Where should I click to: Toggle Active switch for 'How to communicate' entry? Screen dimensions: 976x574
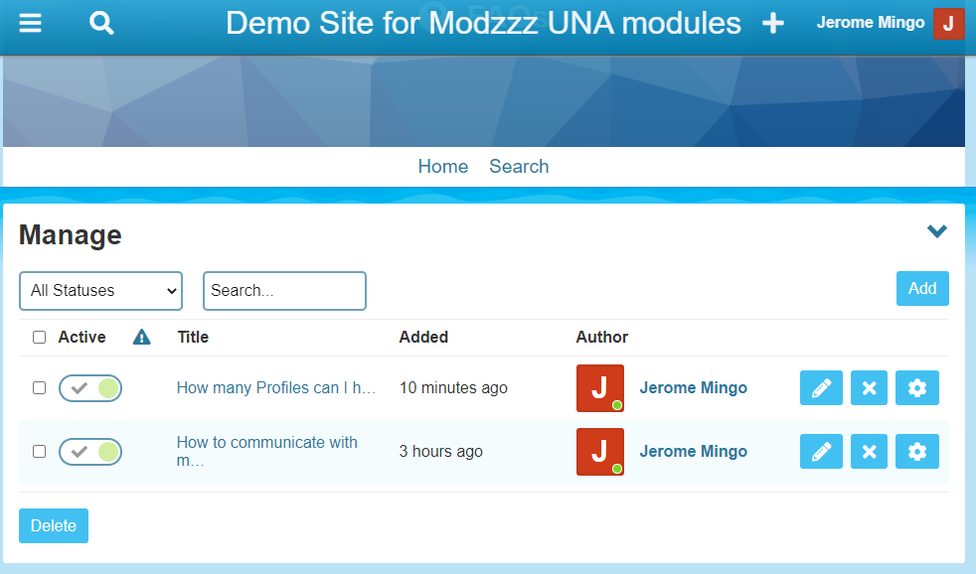[90, 452]
